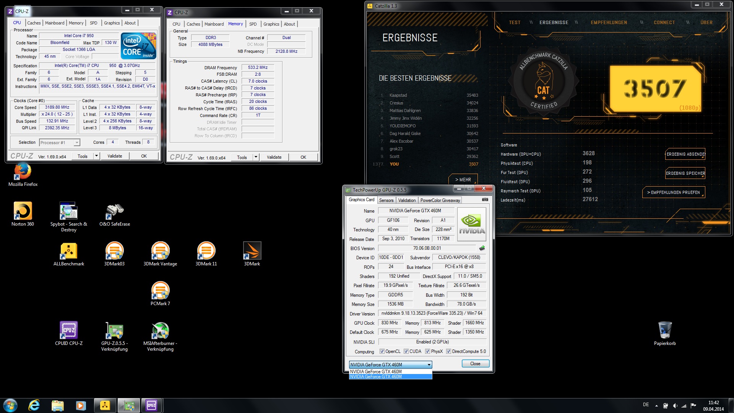Open Mainboard tab in left CPU-Z
Screen dimensions: 734x413
pyautogui.click(x=55, y=23)
